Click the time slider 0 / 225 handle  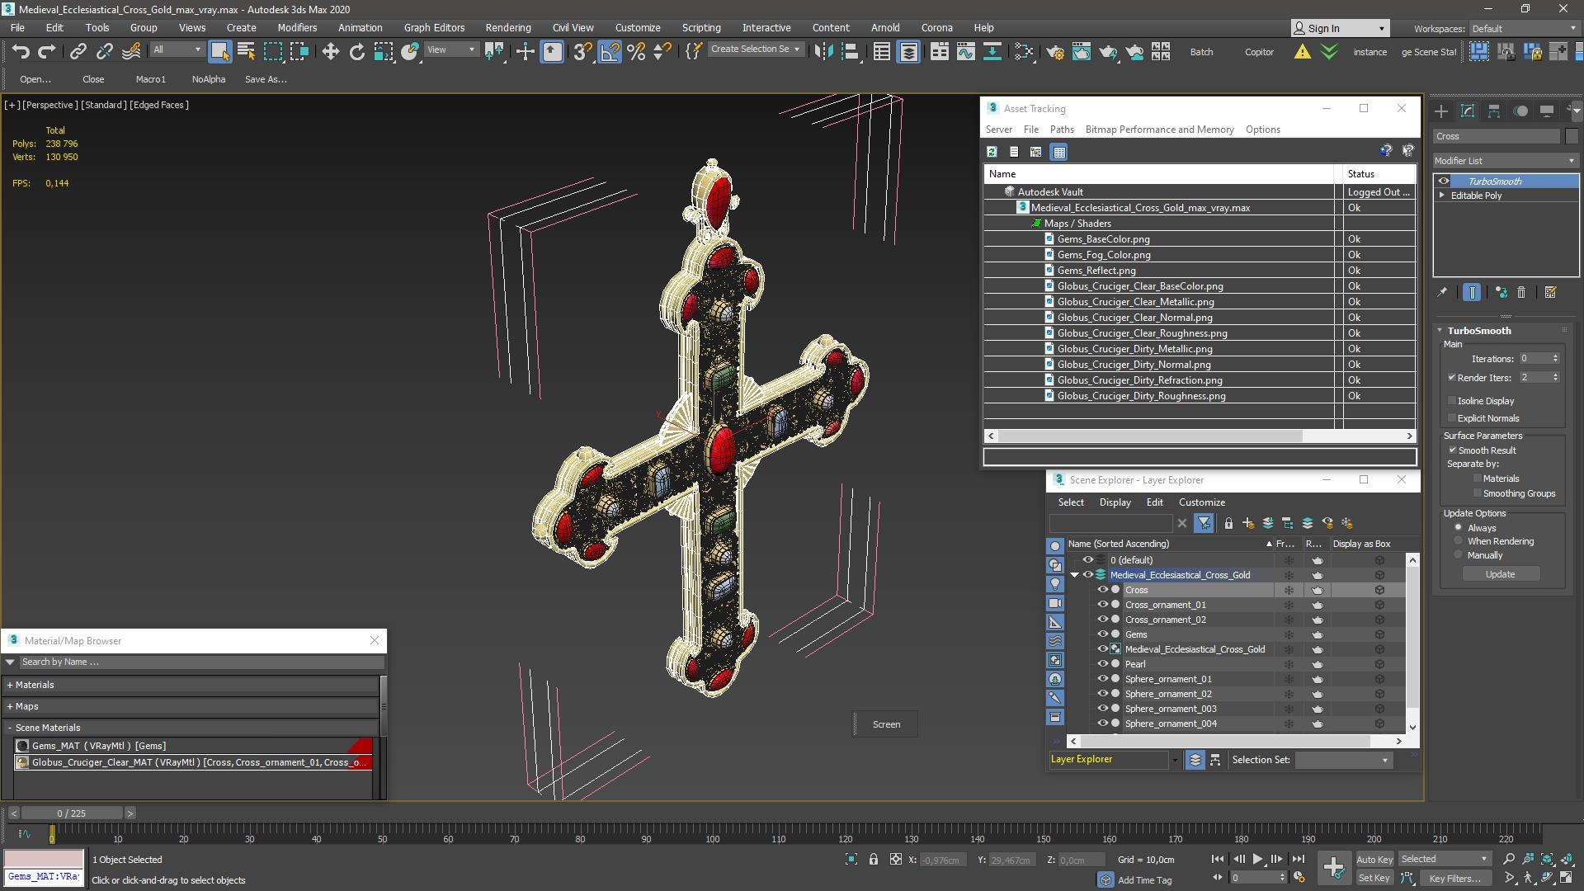(72, 813)
